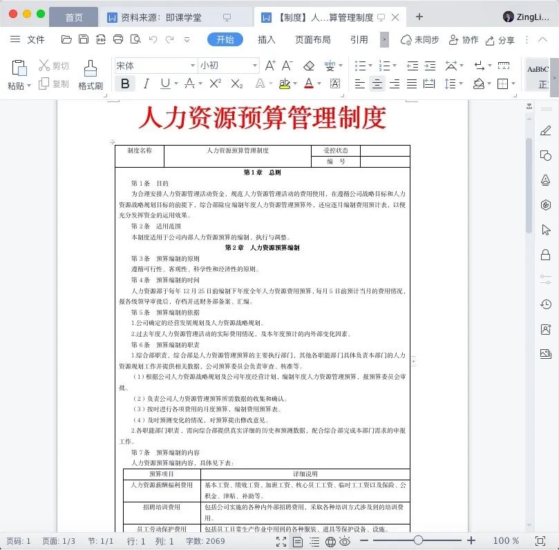Decrease font size with A- icon
This screenshot has width=559, height=550.
tap(287, 65)
